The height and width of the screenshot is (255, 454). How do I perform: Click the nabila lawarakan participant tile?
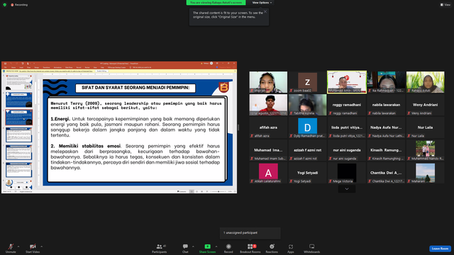click(x=386, y=105)
